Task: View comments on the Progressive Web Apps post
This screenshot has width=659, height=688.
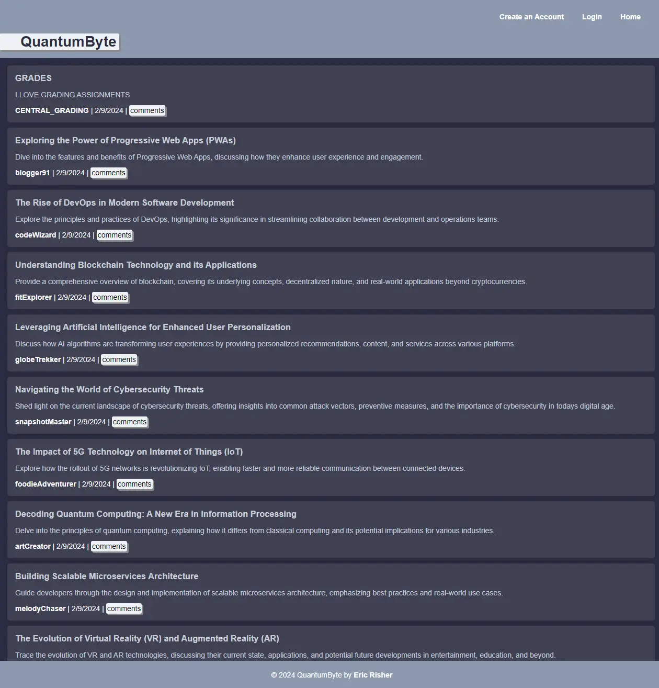Action: pyautogui.click(x=108, y=173)
